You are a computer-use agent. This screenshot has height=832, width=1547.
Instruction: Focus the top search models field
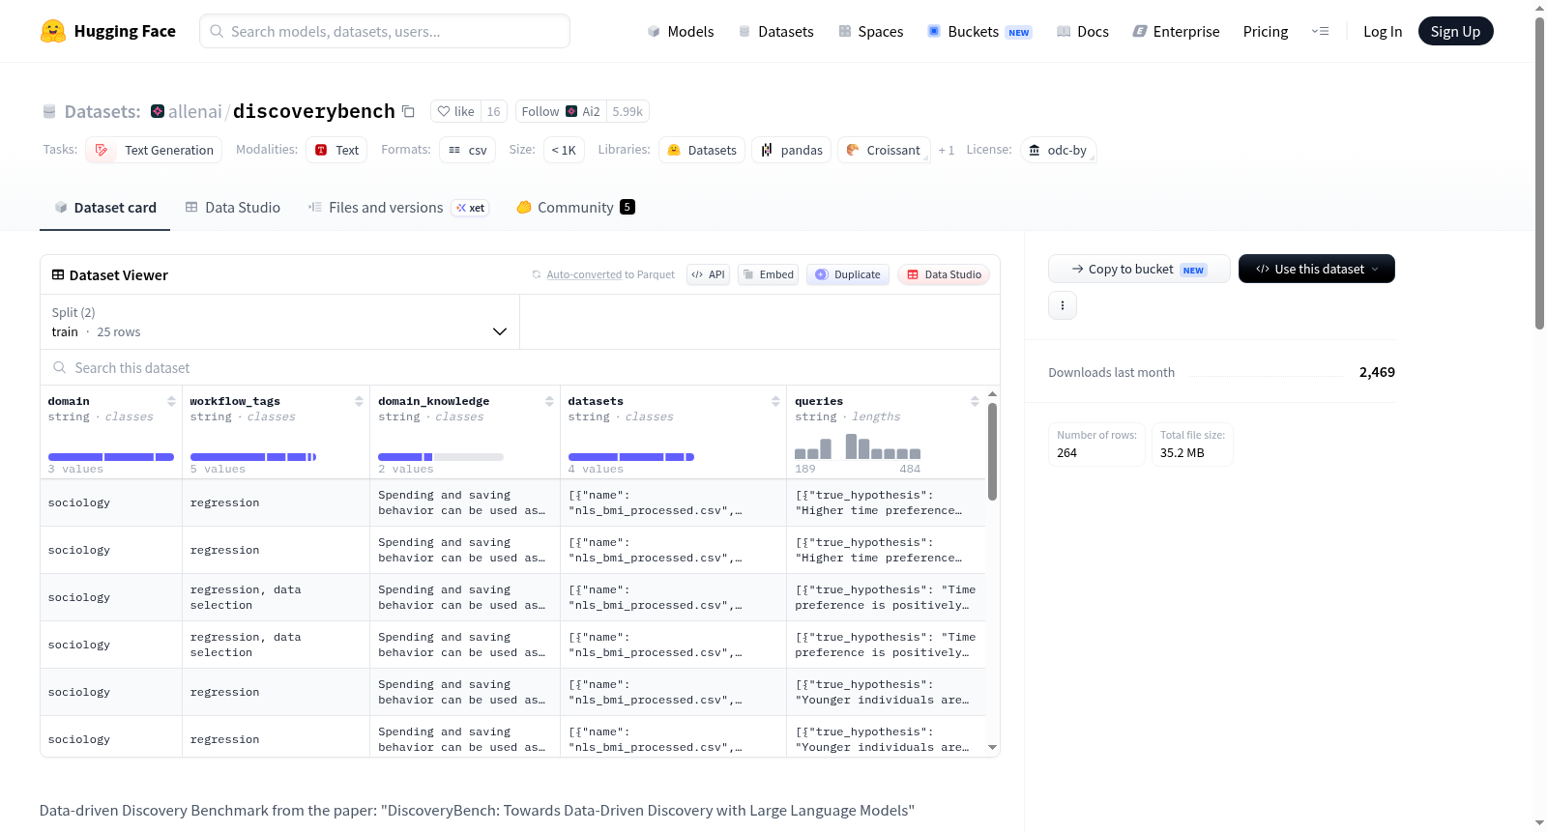point(385,31)
